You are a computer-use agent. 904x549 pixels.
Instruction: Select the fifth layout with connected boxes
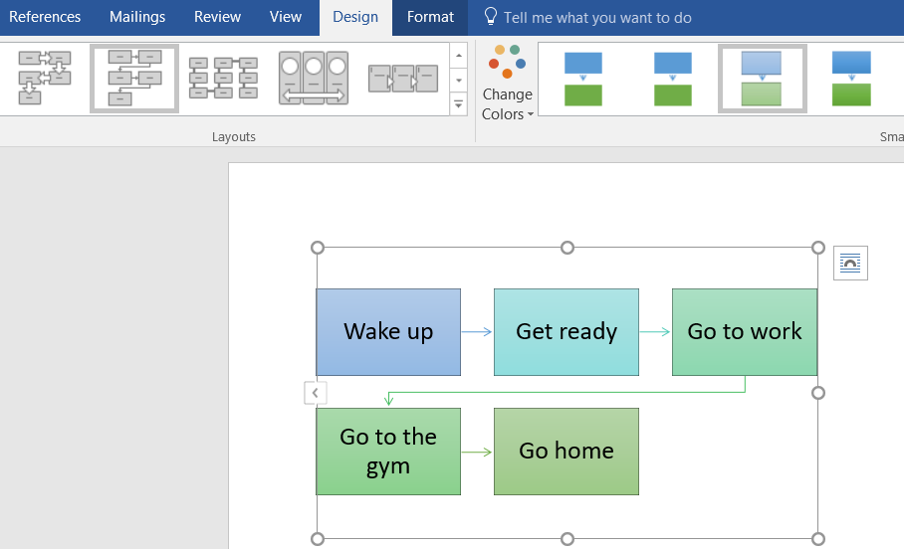pos(402,79)
